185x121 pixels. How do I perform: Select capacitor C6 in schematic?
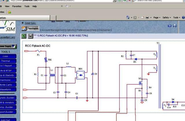92,74
